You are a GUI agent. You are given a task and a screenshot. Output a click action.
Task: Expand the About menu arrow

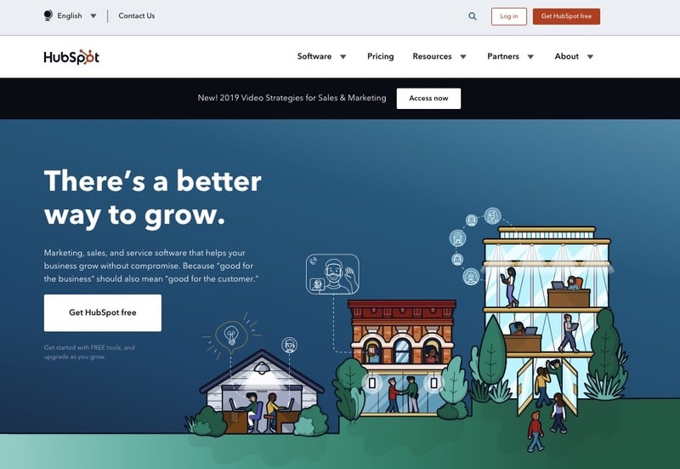590,56
